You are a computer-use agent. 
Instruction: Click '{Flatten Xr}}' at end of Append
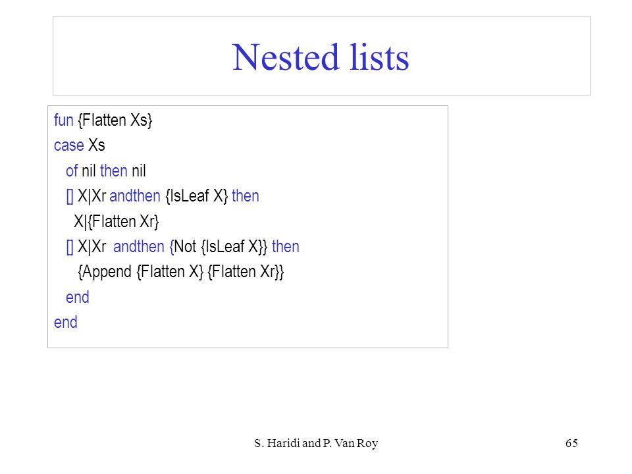pos(246,272)
